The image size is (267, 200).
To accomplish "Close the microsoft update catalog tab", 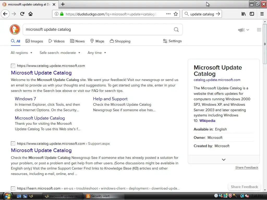I will pos(54,4).
